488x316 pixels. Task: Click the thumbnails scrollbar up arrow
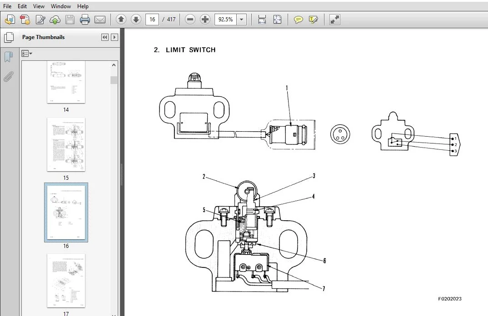114,65
